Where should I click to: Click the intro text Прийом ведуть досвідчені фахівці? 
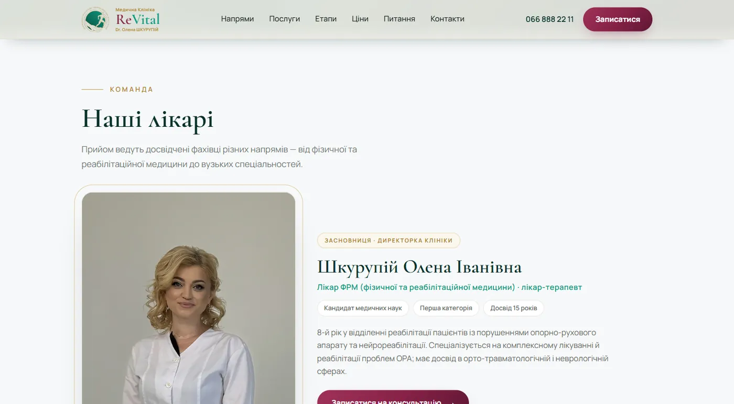[219, 157]
